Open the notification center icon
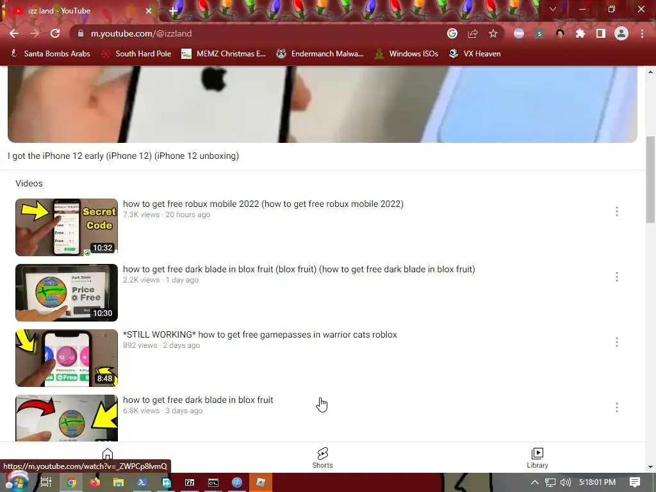The height and width of the screenshot is (492, 656). tap(635, 482)
